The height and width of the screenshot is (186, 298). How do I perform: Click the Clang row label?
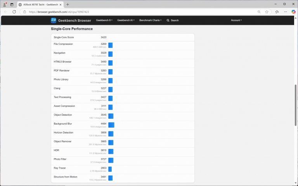(x=57, y=88)
